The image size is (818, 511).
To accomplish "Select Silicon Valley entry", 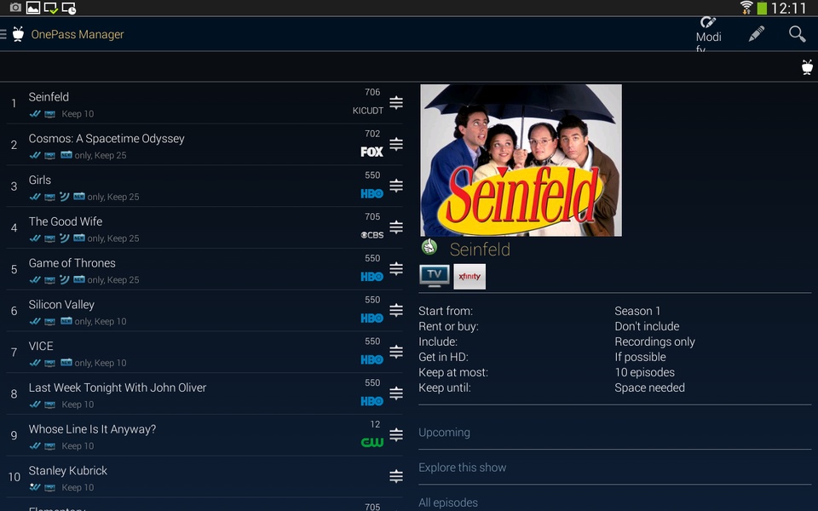I will [x=204, y=311].
